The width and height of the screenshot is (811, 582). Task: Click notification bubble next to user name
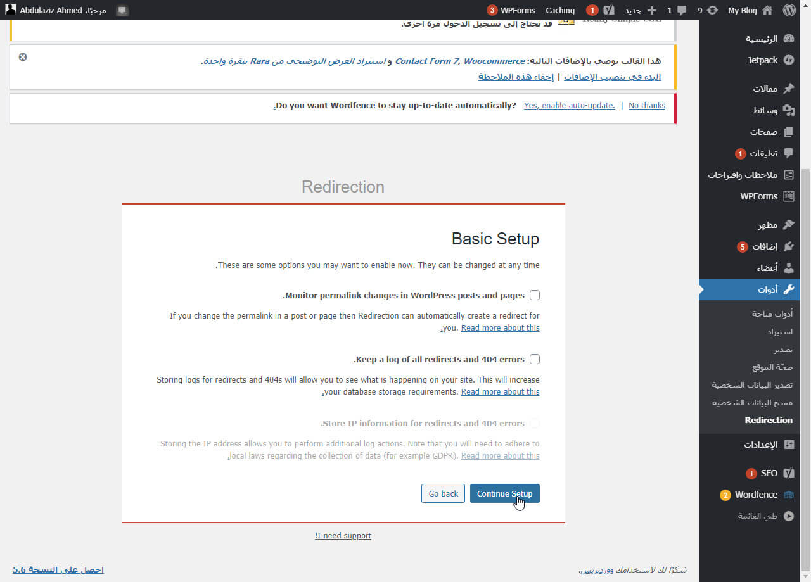pyautogui.click(x=122, y=11)
